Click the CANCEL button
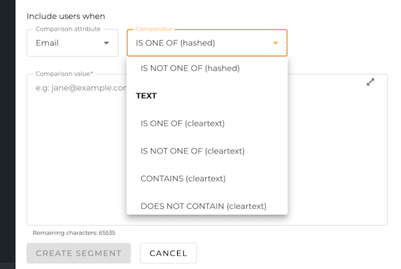Viewport: 401px width, 269px height. click(x=168, y=254)
